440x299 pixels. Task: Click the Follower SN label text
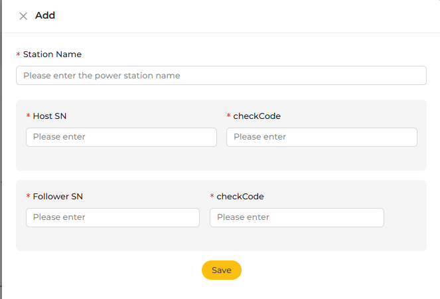58,197
